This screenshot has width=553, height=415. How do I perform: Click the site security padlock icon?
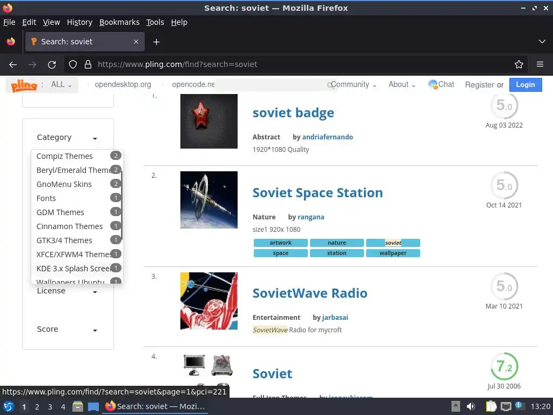pyautogui.click(x=88, y=64)
